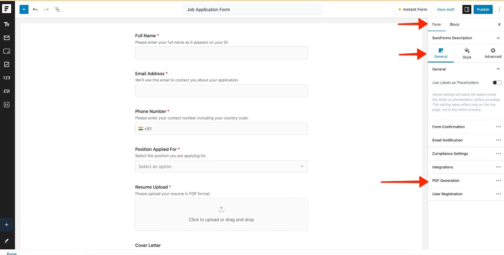The width and height of the screenshot is (504, 255).
Task: Open Compliance Settings options dots
Action: click(498, 154)
